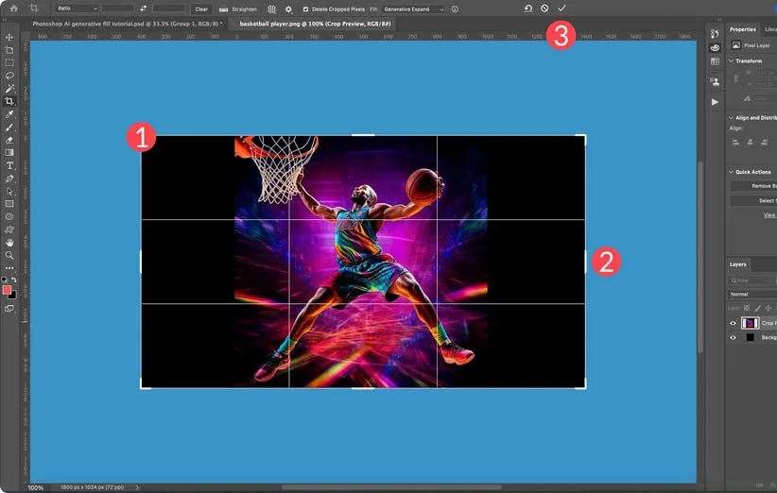Select the Move tool
Screen dimensions: 777x493
[x=9, y=37]
